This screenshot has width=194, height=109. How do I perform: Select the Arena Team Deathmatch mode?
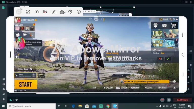pyautogui.click(x=25, y=75)
